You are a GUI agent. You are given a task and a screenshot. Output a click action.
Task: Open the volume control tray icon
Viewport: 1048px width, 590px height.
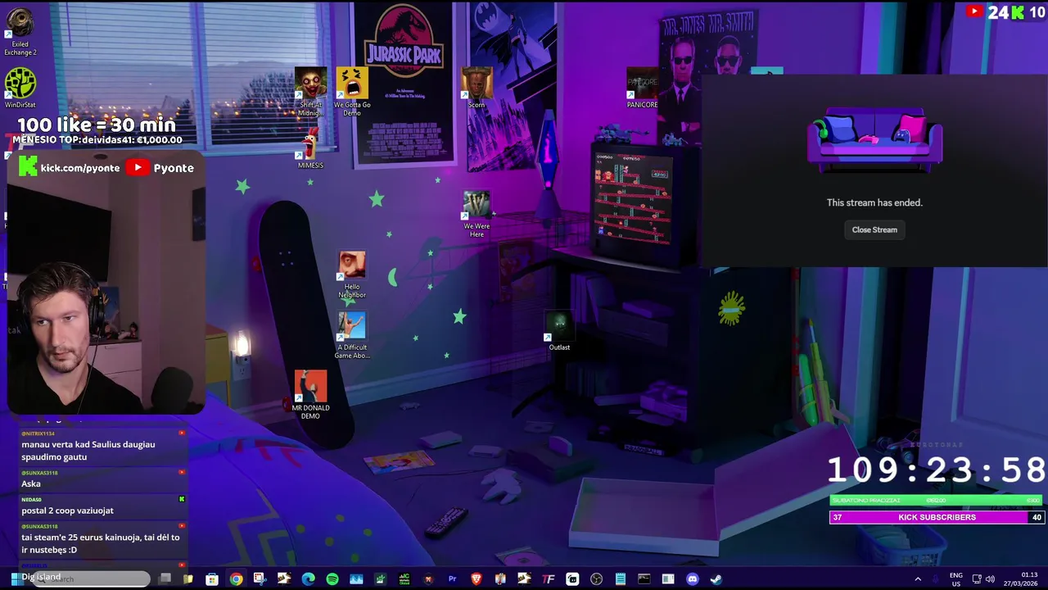(990, 579)
